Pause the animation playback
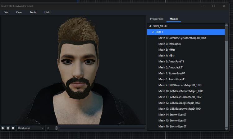Viewport: 233px width, 139px height. [8, 128]
